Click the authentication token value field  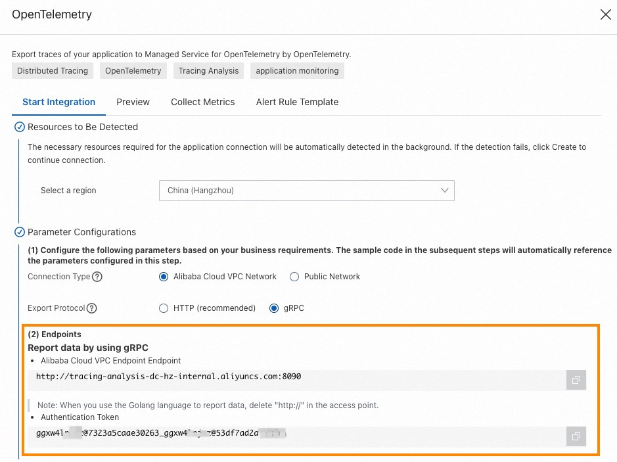(297, 436)
